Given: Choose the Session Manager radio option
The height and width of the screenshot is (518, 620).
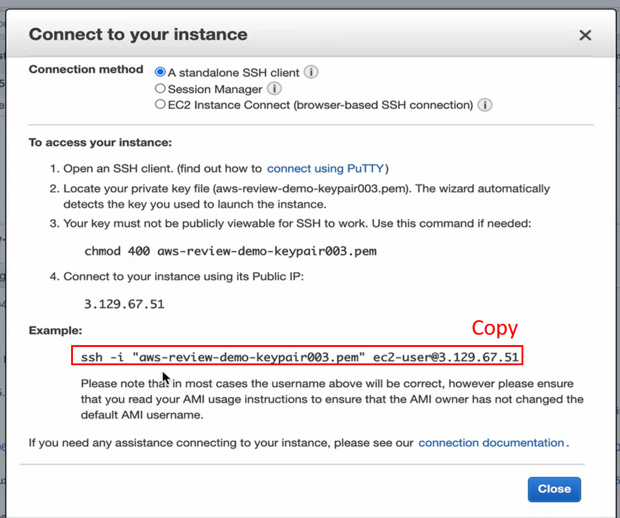Looking at the screenshot, I should [160, 89].
